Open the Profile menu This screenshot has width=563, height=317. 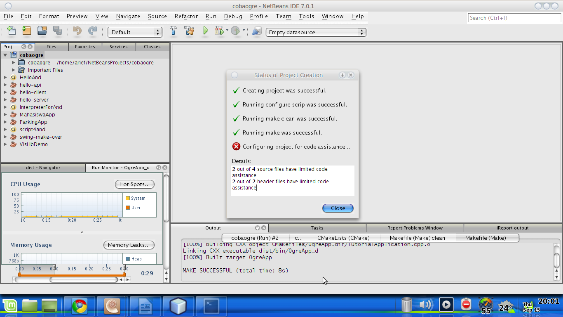(259, 16)
